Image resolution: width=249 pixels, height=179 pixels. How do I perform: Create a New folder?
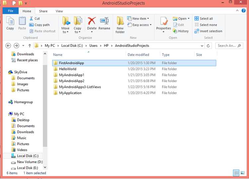[120, 25]
